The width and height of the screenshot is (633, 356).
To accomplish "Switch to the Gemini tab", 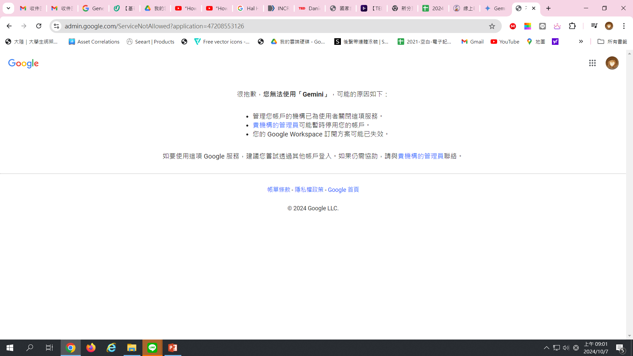I will click(496, 8).
